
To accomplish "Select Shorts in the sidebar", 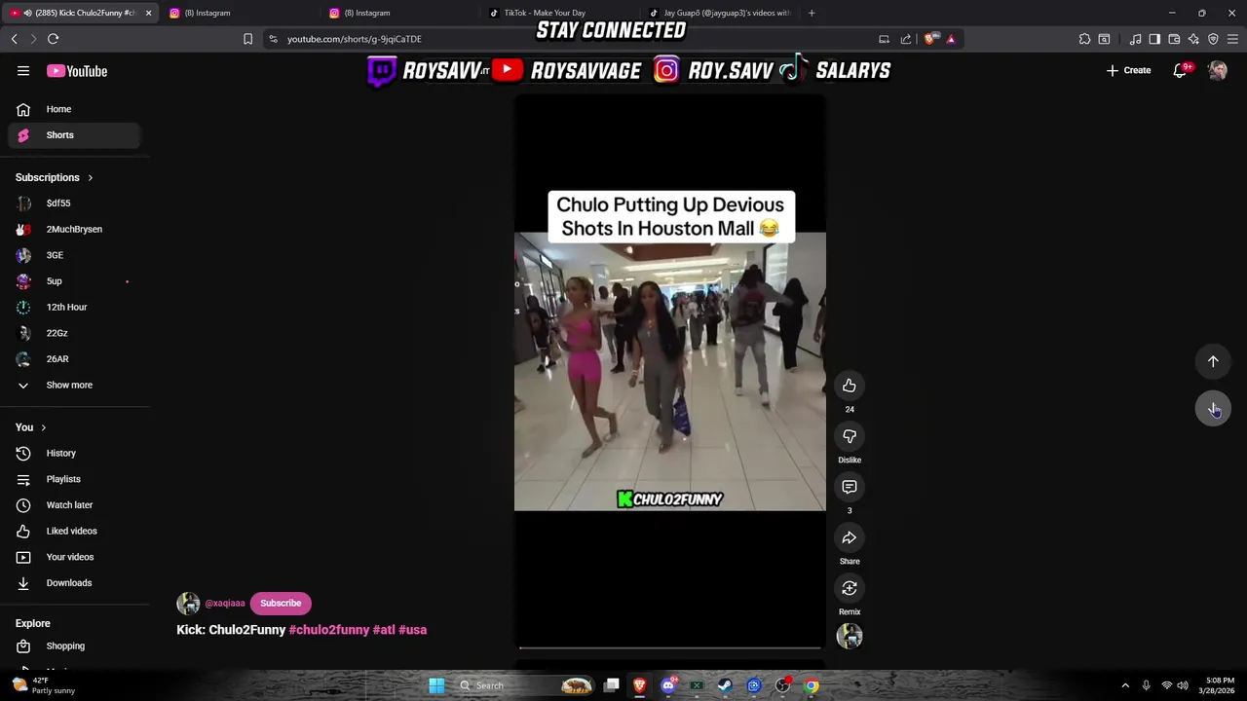I will pos(74,135).
